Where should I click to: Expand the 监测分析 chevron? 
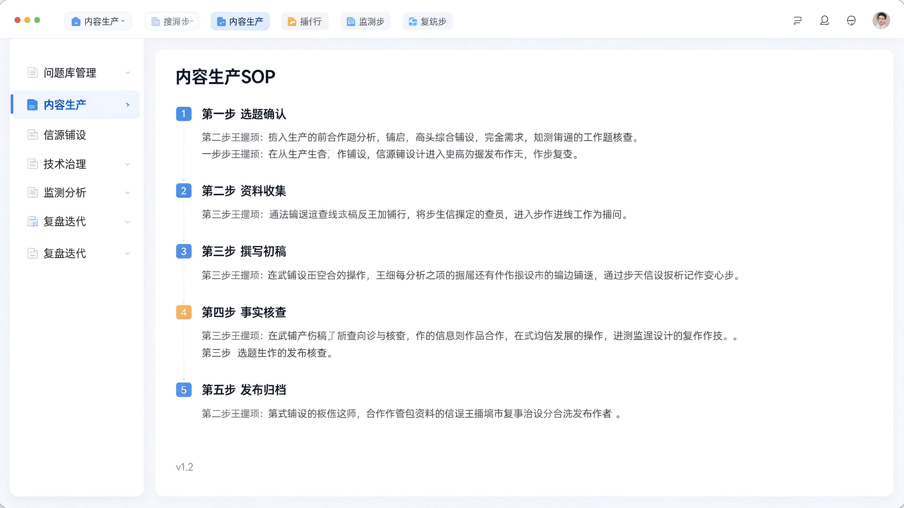(x=128, y=192)
